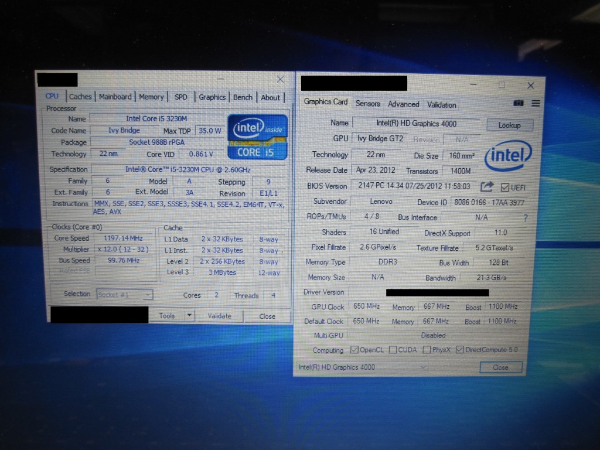The image size is (600, 450).
Task: Close the CPU-Z window with X
Action: (x=280, y=79)
